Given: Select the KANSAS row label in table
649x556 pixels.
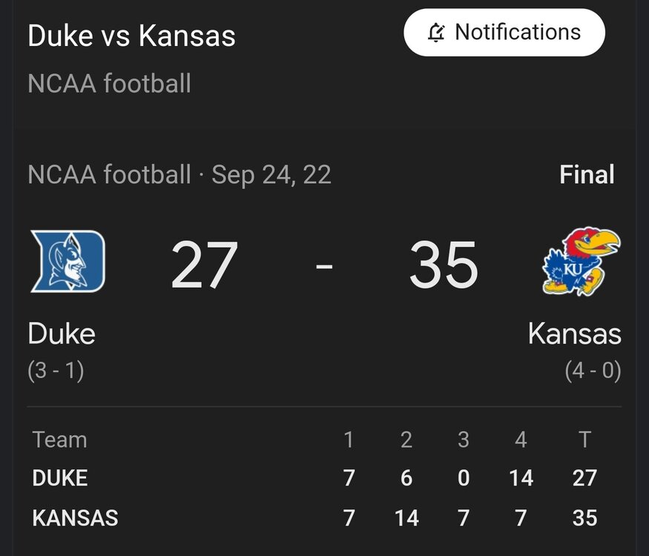Looking at the screenshot, I should (x=75, y=517).
